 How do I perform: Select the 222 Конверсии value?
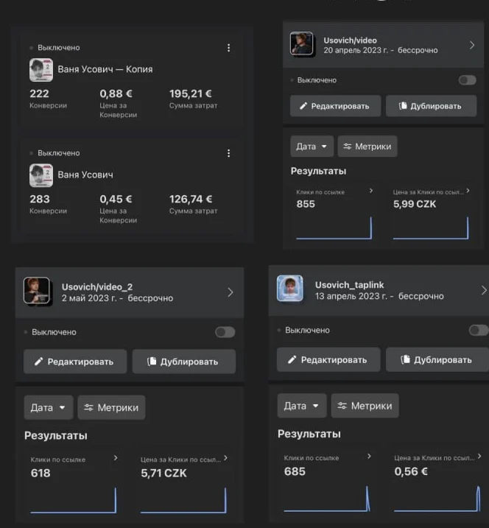pyautogui.click(x=40, y=94)
